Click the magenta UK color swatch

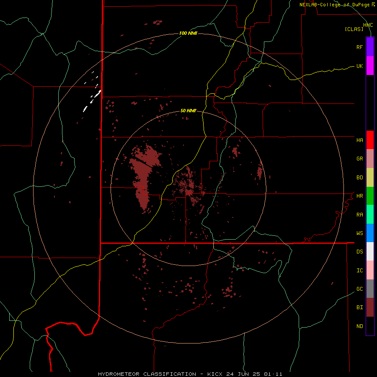(370, 66)
